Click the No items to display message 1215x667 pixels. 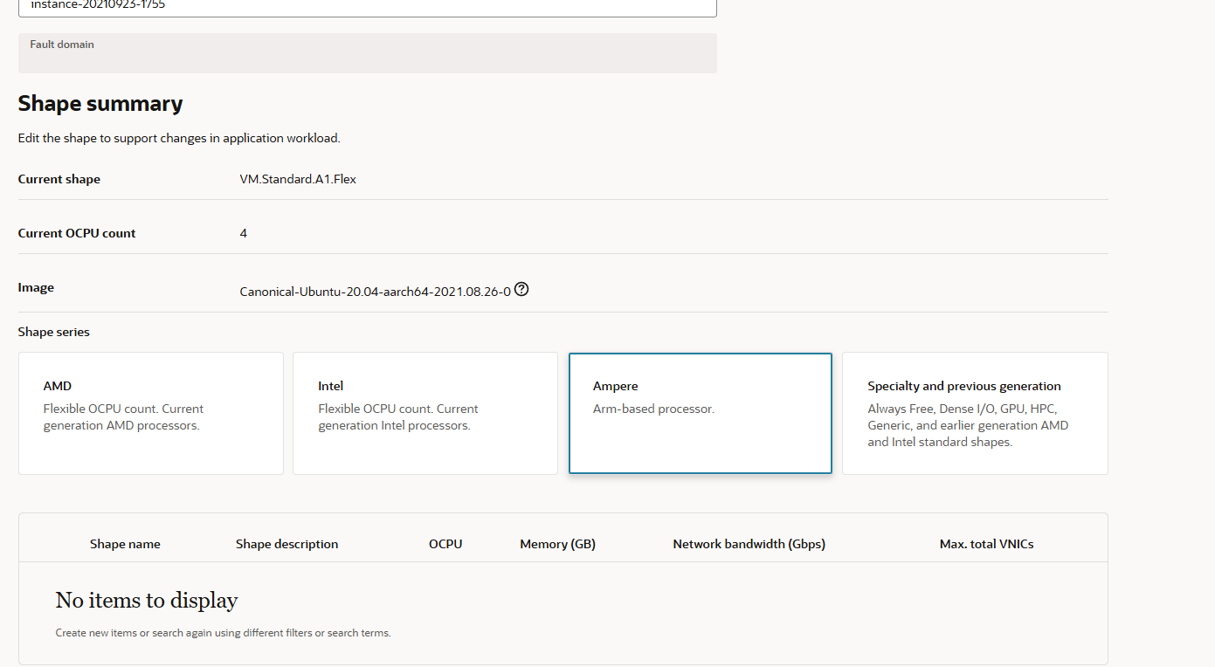[x=147, y=601]
